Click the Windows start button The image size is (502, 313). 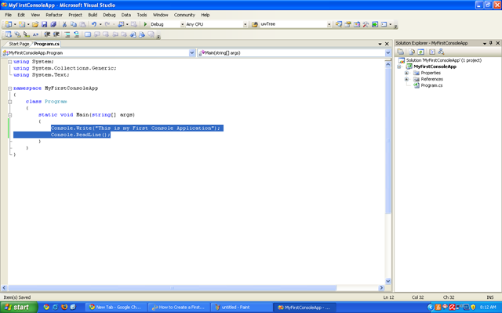19,308
